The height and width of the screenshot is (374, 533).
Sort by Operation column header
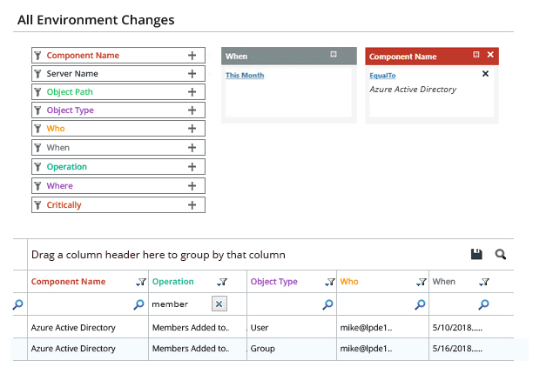tap(173, 281)
